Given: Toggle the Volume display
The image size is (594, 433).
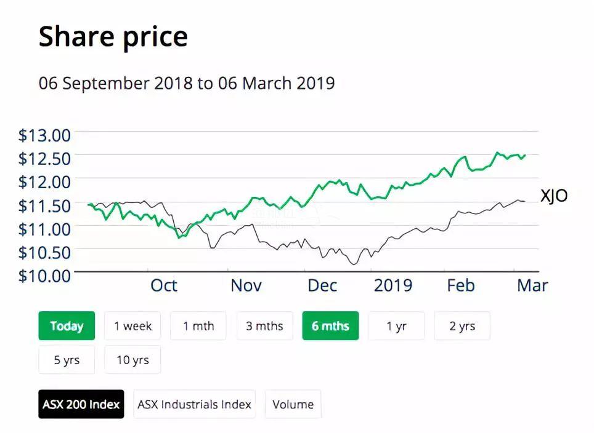Looking at the screenshot, I should click(293, 404).
